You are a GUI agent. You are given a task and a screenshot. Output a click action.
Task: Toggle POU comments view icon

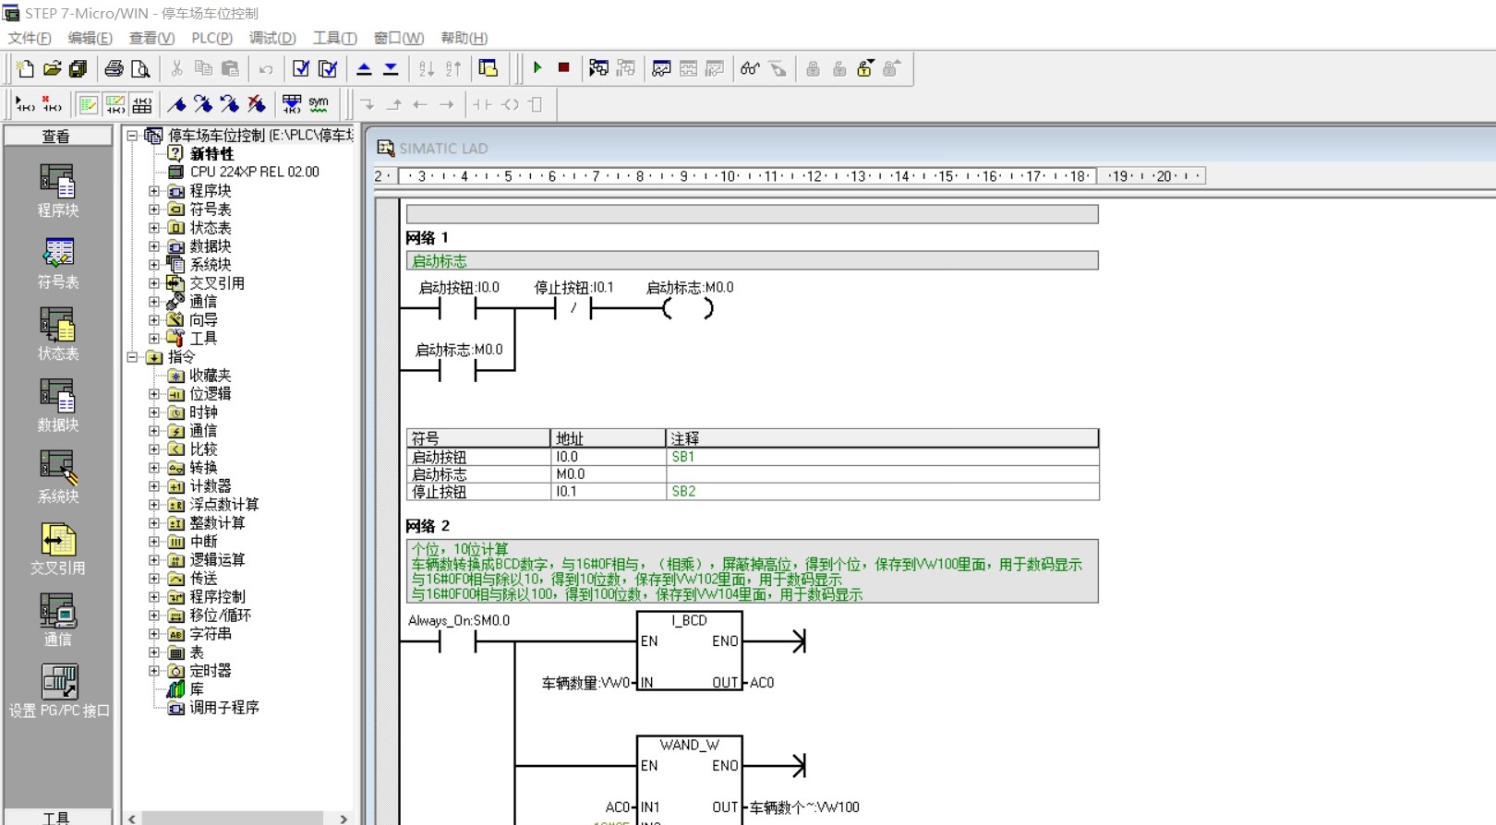89,104
